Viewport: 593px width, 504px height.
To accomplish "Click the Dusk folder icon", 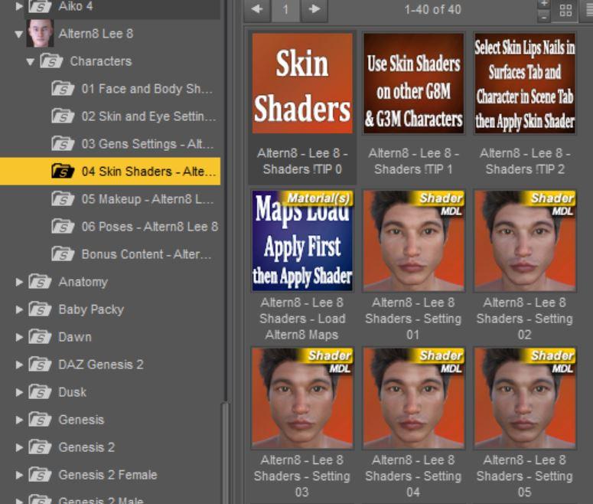I will click(x=40, y=392).
